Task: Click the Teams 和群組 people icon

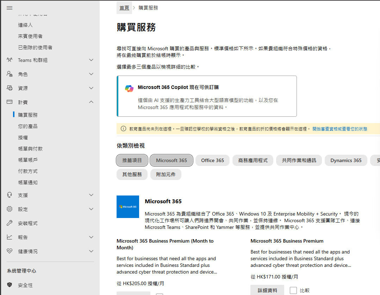Action: (x=10, y=60)
